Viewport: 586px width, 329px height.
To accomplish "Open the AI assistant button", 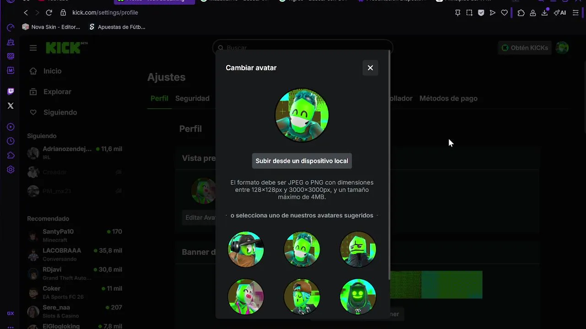I will [559, 13].
